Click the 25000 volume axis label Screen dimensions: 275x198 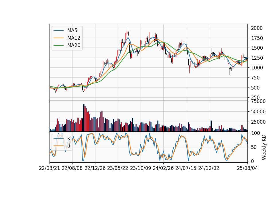pos(258,122)
